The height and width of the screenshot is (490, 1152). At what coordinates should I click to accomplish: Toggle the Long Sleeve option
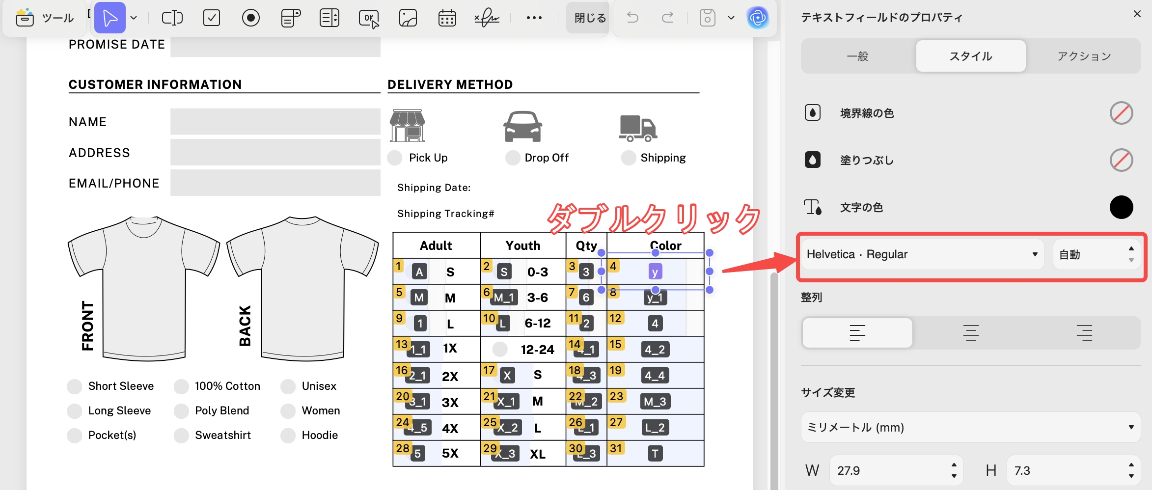[x=75, y=411]
